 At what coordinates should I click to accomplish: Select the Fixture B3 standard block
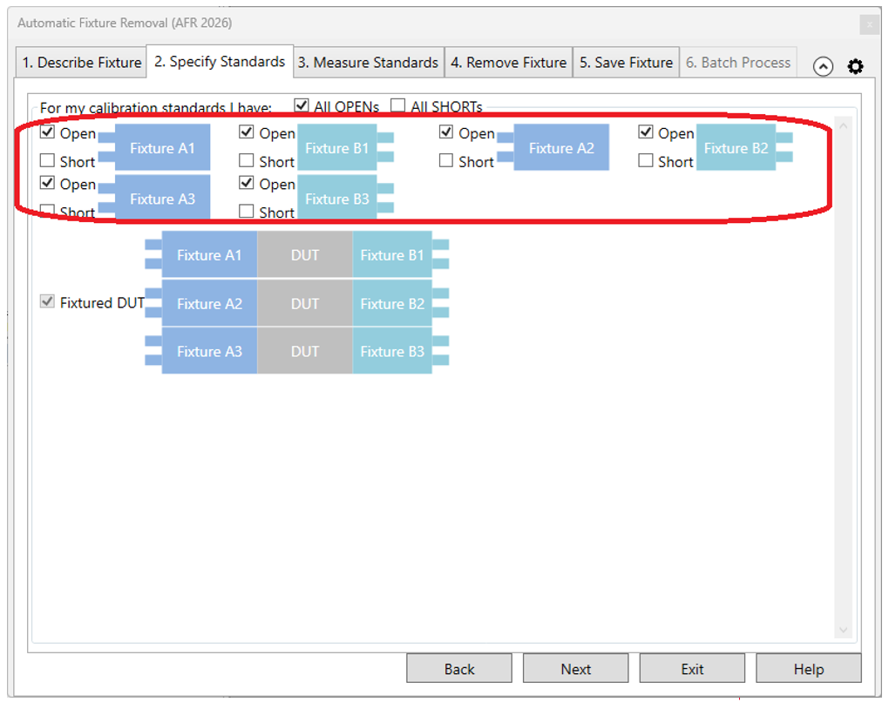(337, 199)
